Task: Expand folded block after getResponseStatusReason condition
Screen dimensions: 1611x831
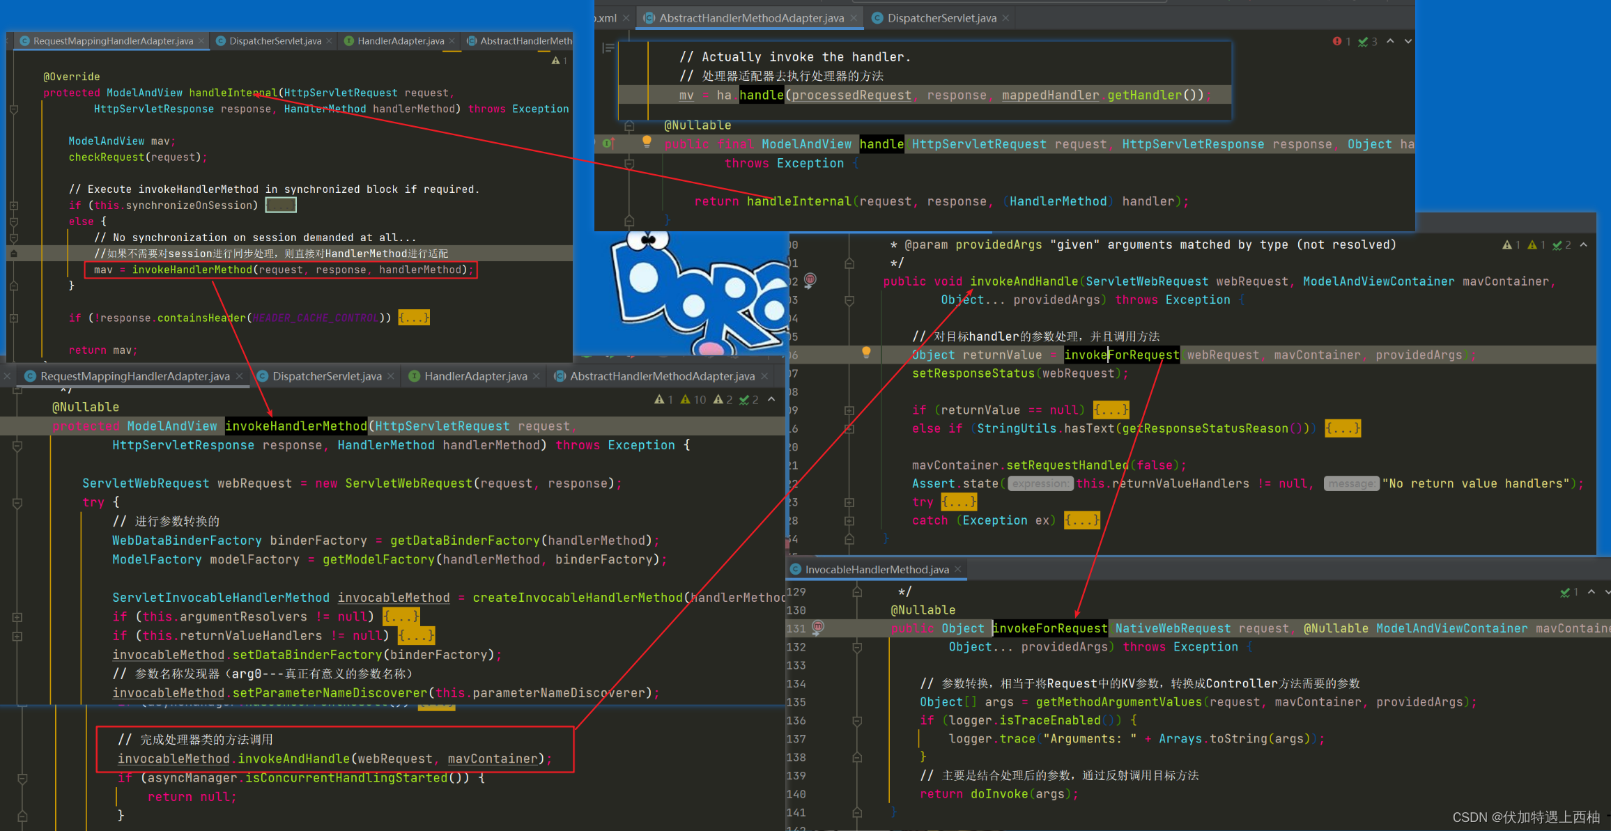Action: click(x=1343, y=428)
